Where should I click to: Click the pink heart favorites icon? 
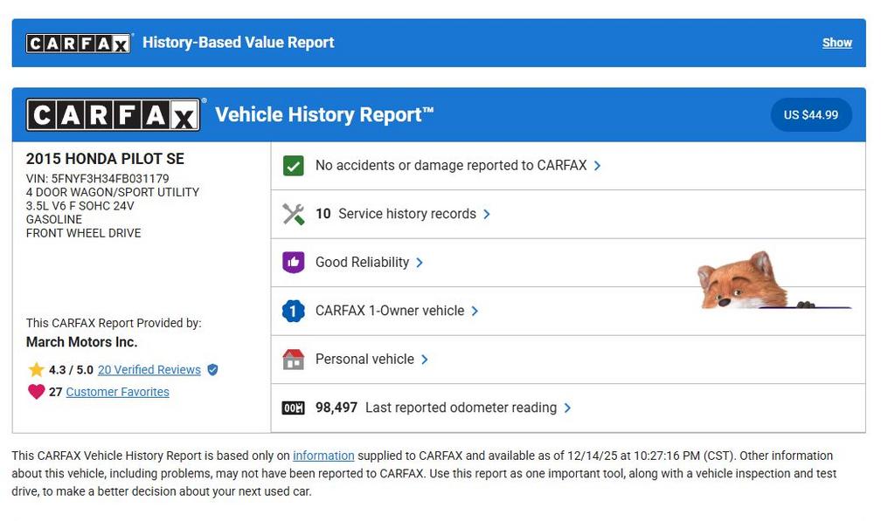pos(36,392)
